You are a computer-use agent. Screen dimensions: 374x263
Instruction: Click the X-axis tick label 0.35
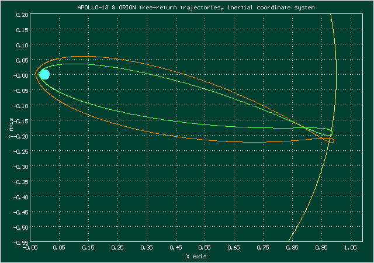(147, 248)
